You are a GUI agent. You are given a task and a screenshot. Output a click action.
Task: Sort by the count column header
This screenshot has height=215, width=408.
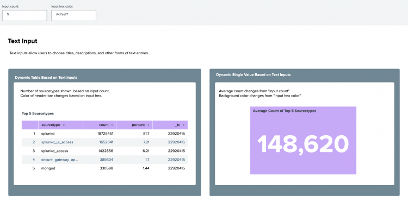pos(100,125)
